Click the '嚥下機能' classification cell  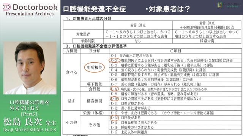pos(95,84)
